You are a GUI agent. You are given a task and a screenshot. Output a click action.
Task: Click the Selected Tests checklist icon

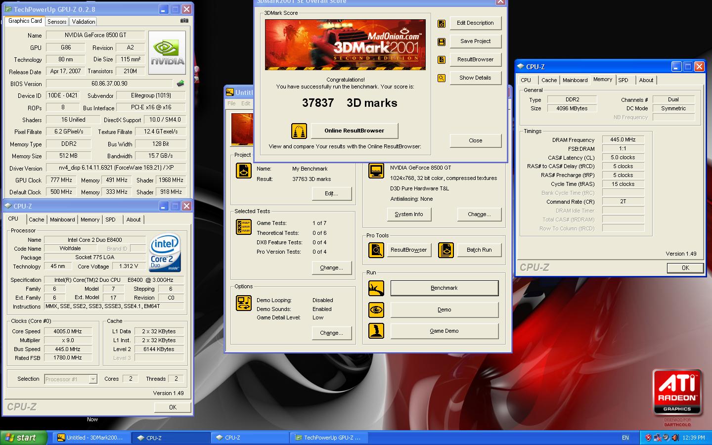(244, 227)
